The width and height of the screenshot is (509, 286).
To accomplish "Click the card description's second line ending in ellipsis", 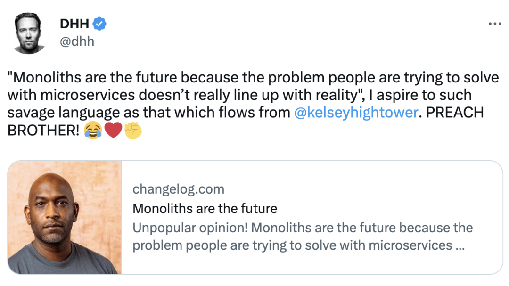I will click(x=296, y=245).
